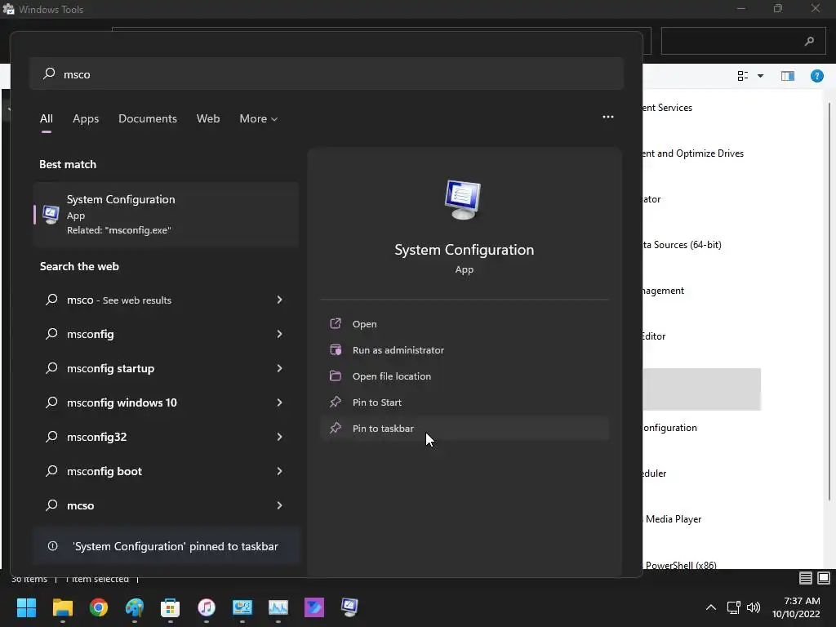This screenshot has width=836, height=627.
Task: Click the search box with msco
Action: 327,74
